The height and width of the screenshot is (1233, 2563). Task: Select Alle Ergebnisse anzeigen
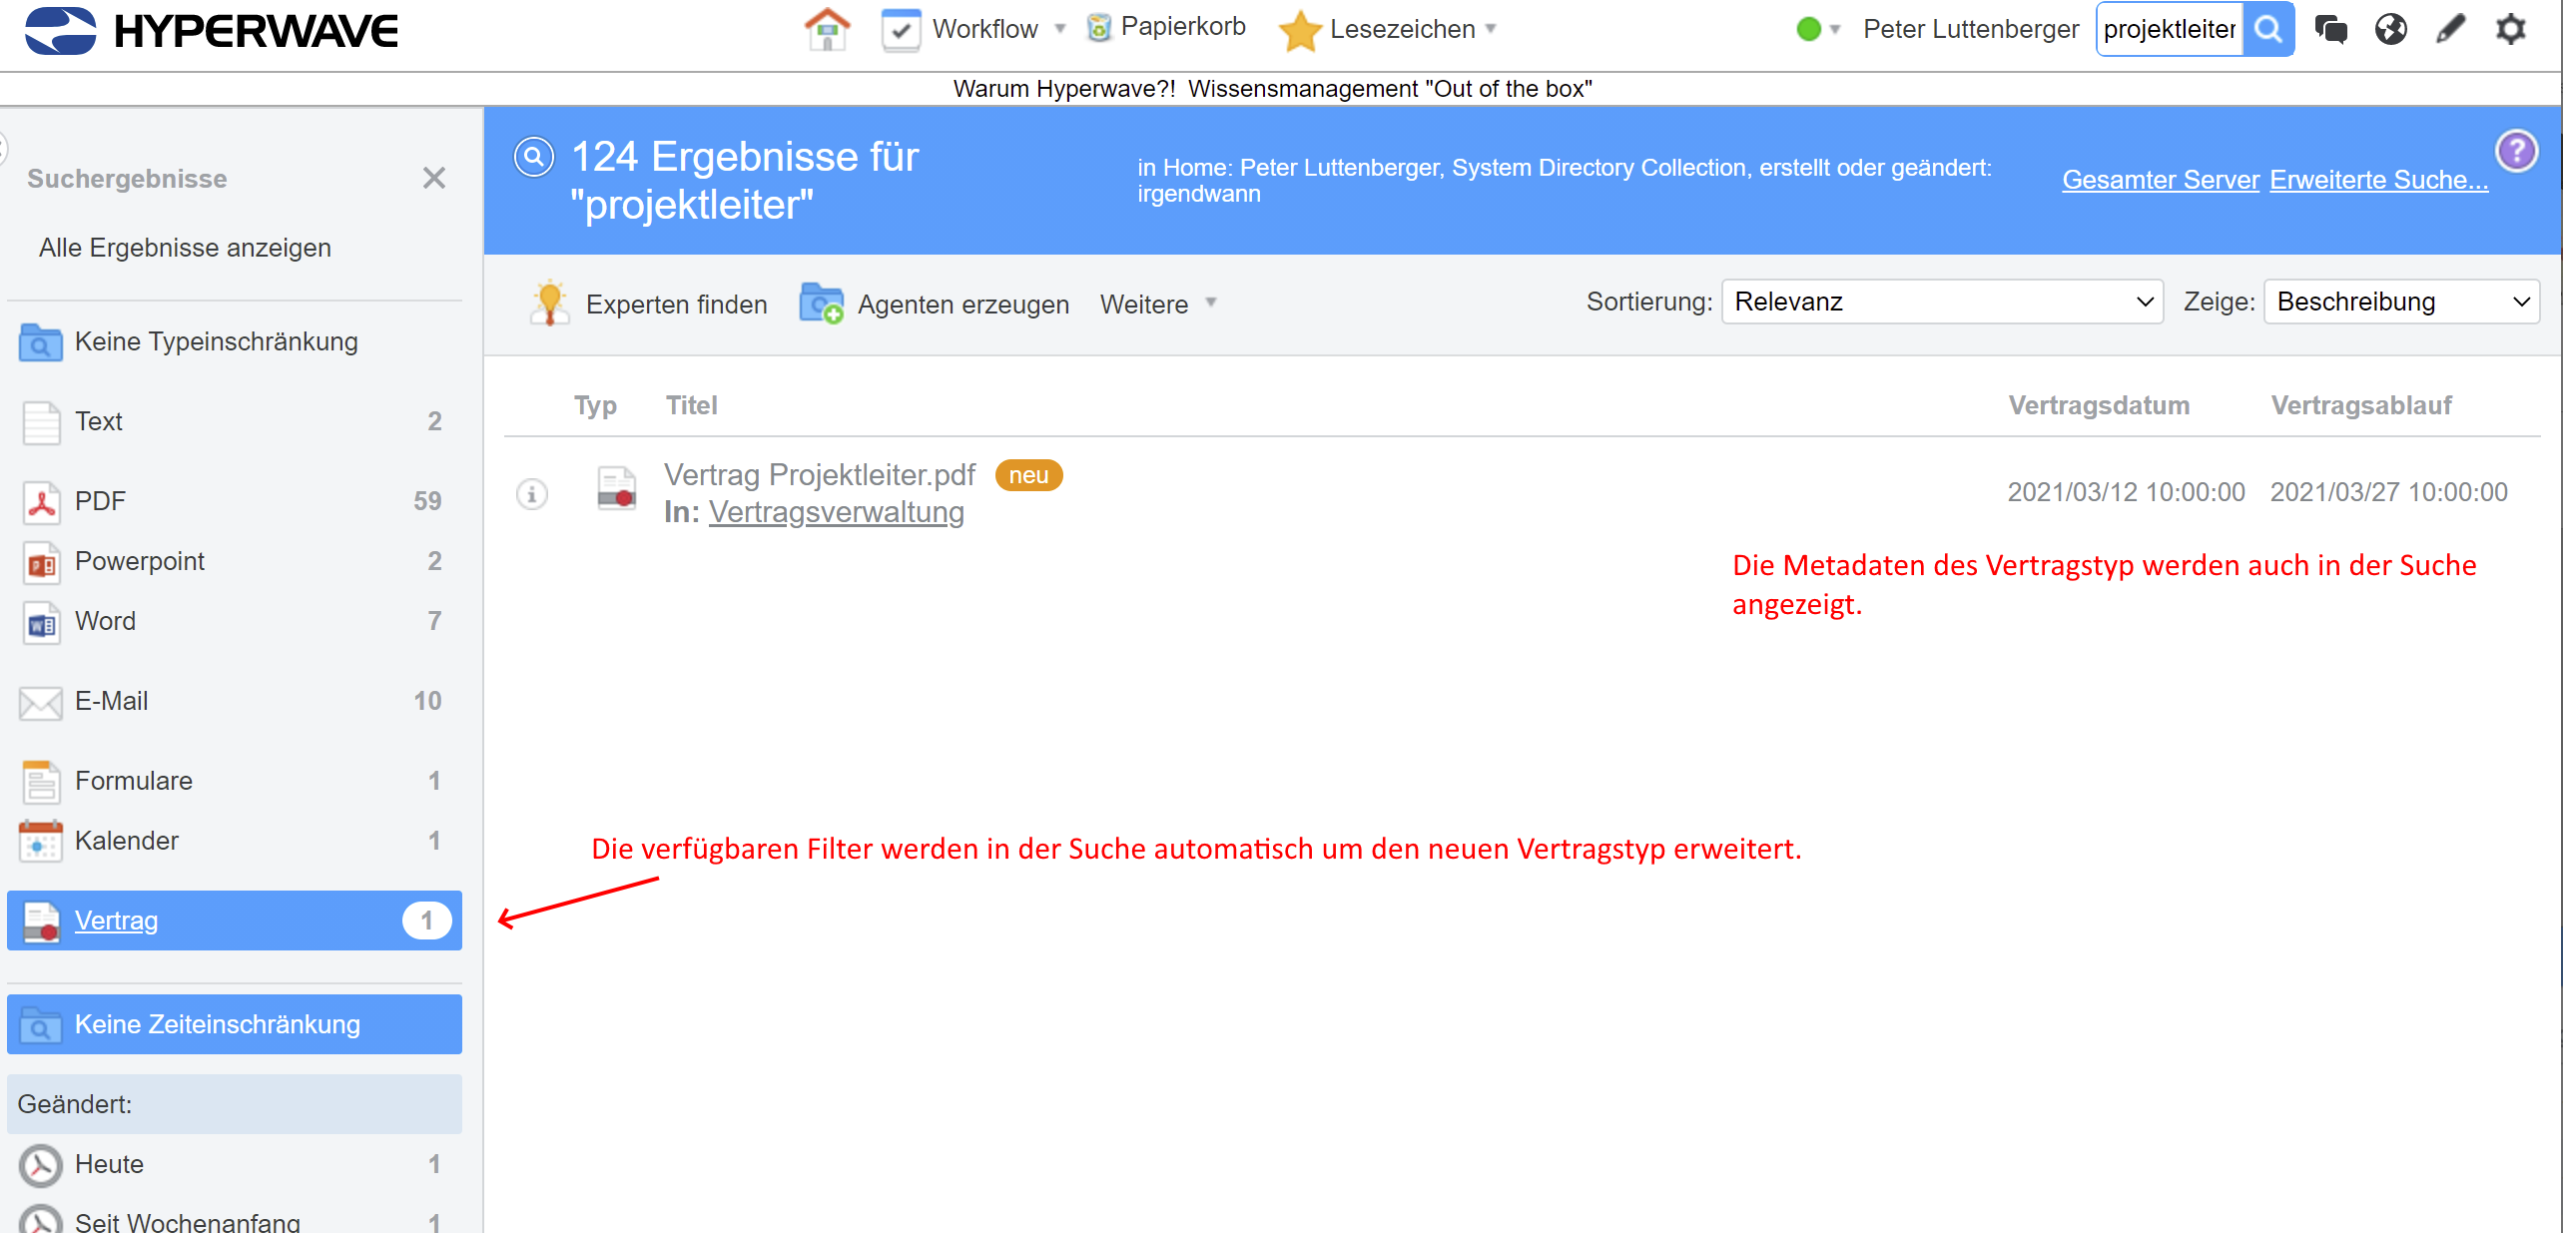[185, 248]
